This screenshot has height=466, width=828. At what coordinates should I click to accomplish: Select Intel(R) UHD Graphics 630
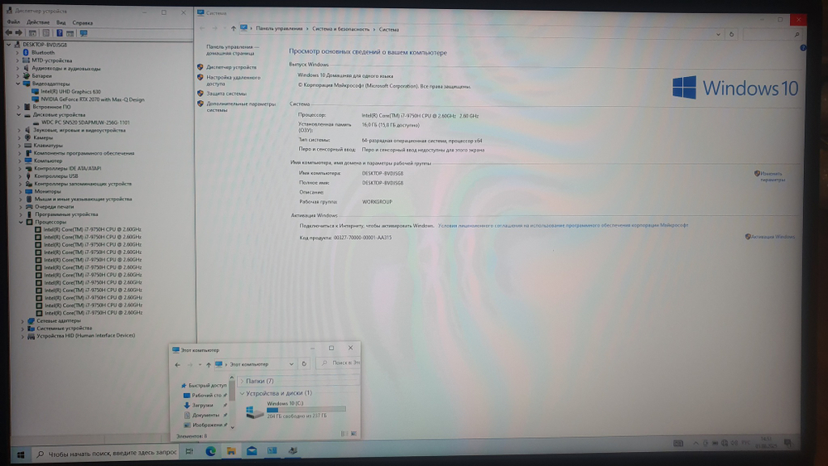pyautogui.click(x=70, y=91)
